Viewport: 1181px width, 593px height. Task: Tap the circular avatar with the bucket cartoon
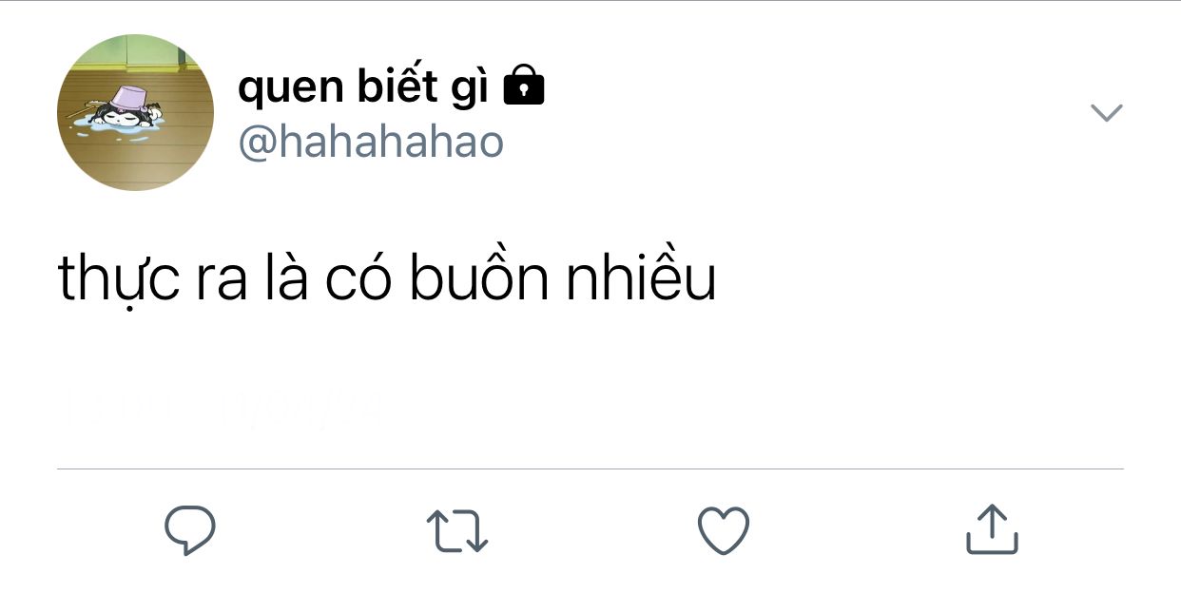136,112
